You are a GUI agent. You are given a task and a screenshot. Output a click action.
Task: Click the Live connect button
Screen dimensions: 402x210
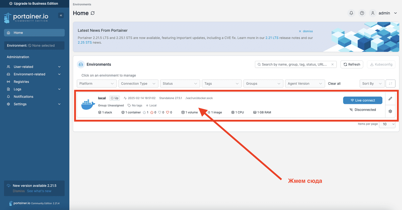362,100
